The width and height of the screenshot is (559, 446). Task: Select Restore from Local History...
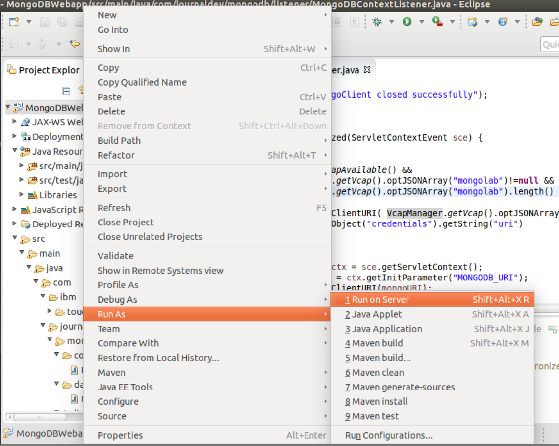(x=207, y=358)
